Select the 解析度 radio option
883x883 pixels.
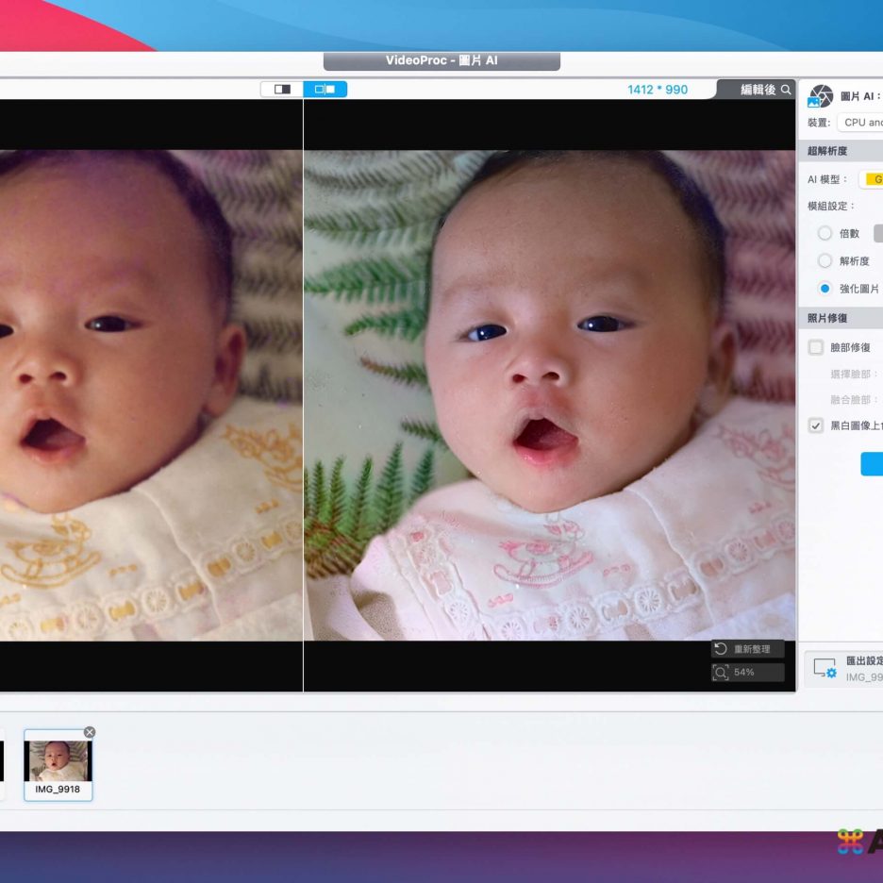pyautogui.click(x=825, y=261)
